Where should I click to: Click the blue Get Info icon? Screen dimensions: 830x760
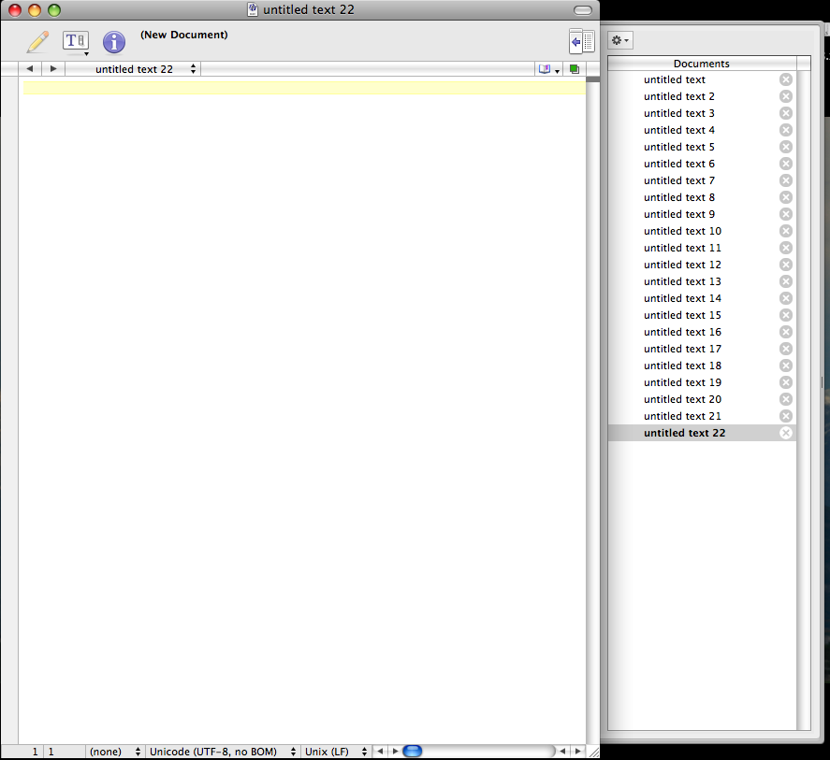coord(114,42)
